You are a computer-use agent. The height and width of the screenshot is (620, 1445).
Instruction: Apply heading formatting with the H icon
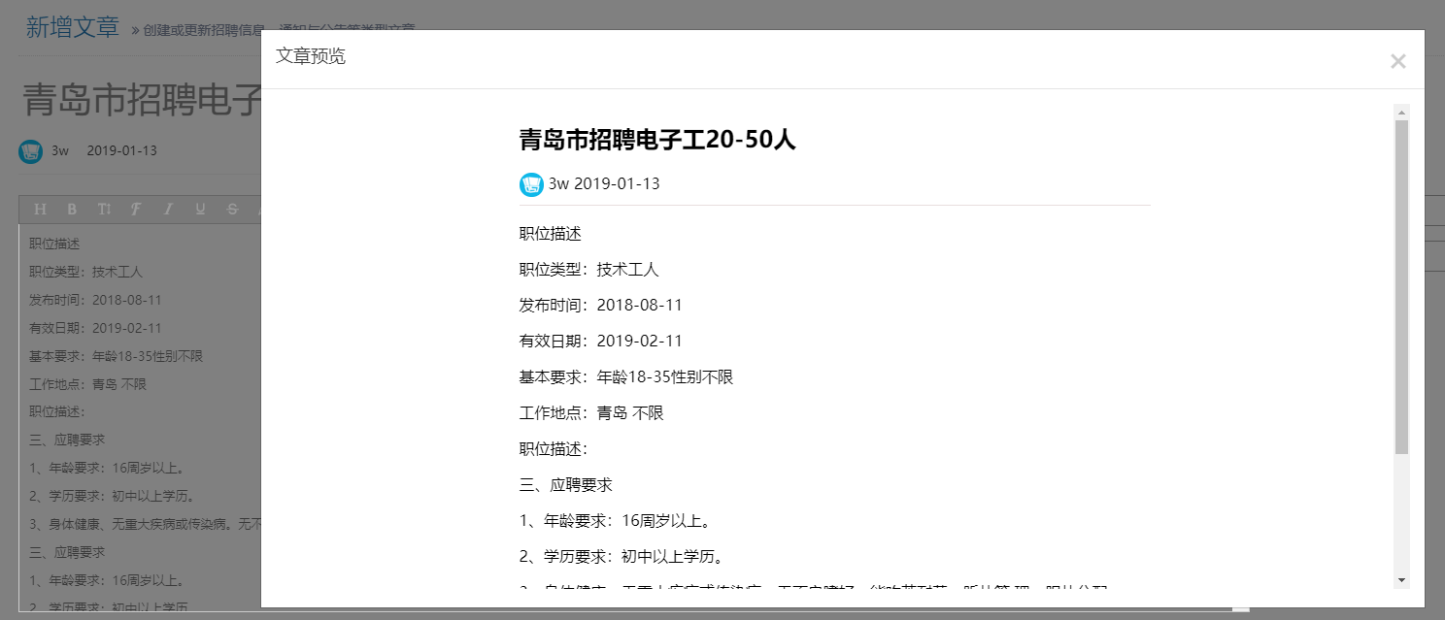click(39, 209)
